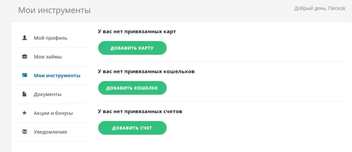
Task: Go to the Мои займы section
Action: pos(48,56)
